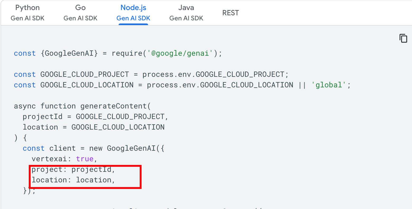Screen dimensions: 412x209
Task: Show the Java Gen AI SDK tab
Action: pos(186,13)
